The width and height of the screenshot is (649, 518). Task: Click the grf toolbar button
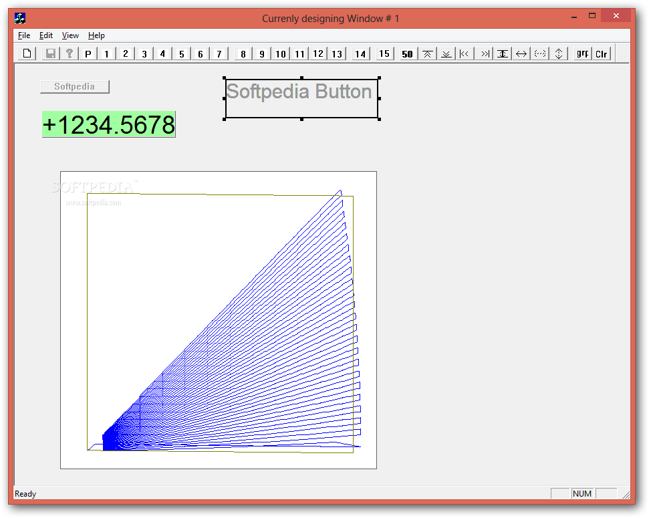point(582,53)
